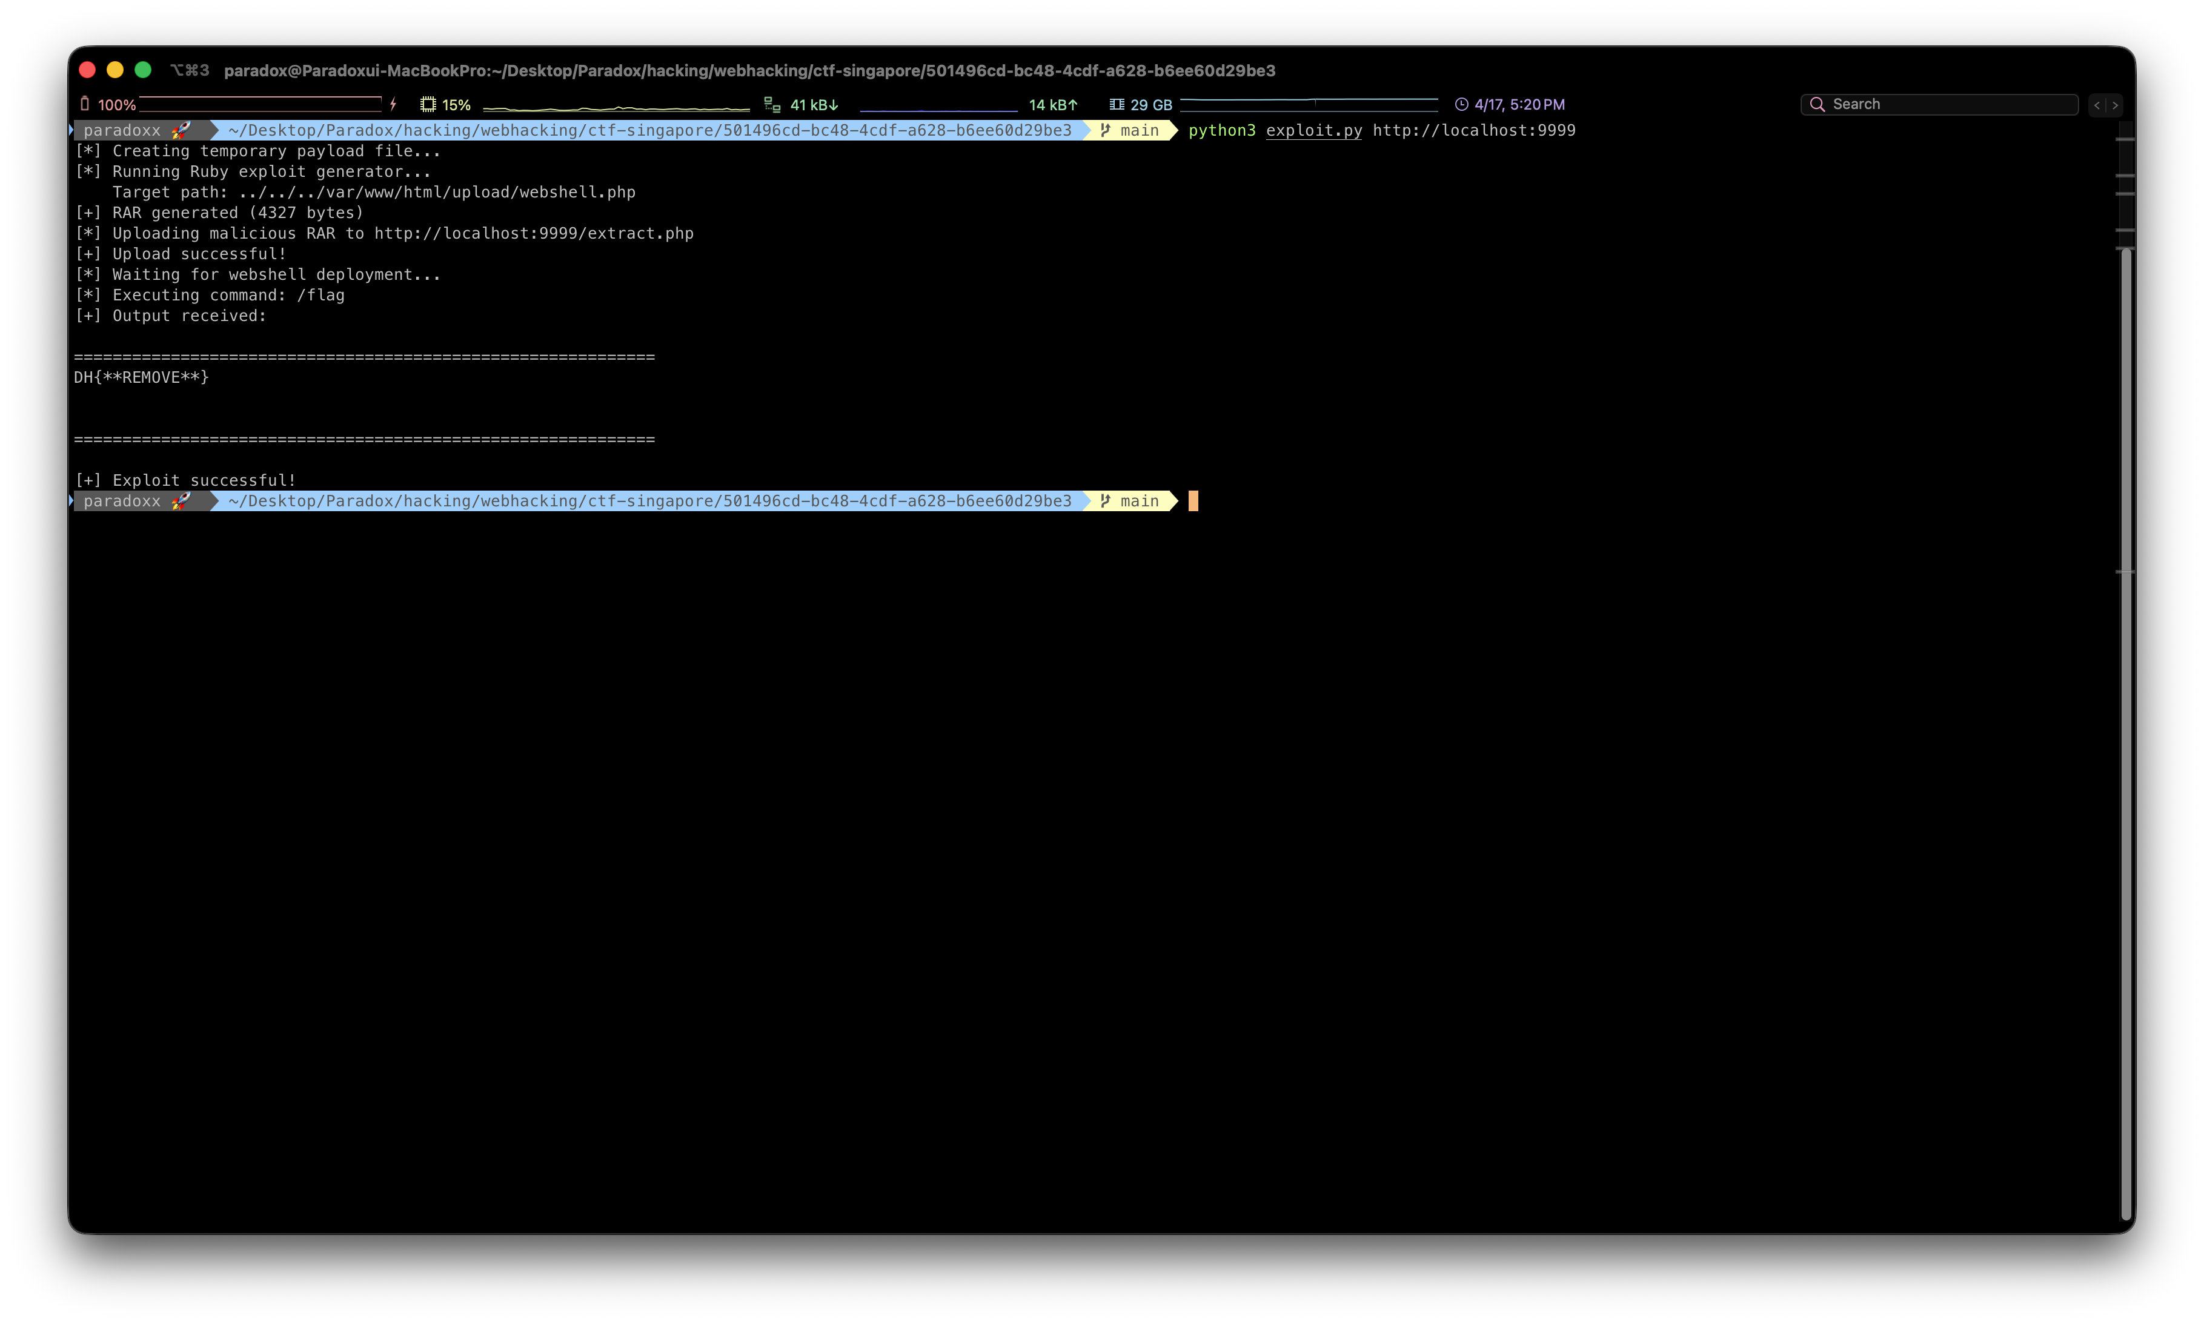Screen dimensions: 2204x1324
Task: Click the http://localhost:9999 URL argument
Action: (x=1473, y=130)
